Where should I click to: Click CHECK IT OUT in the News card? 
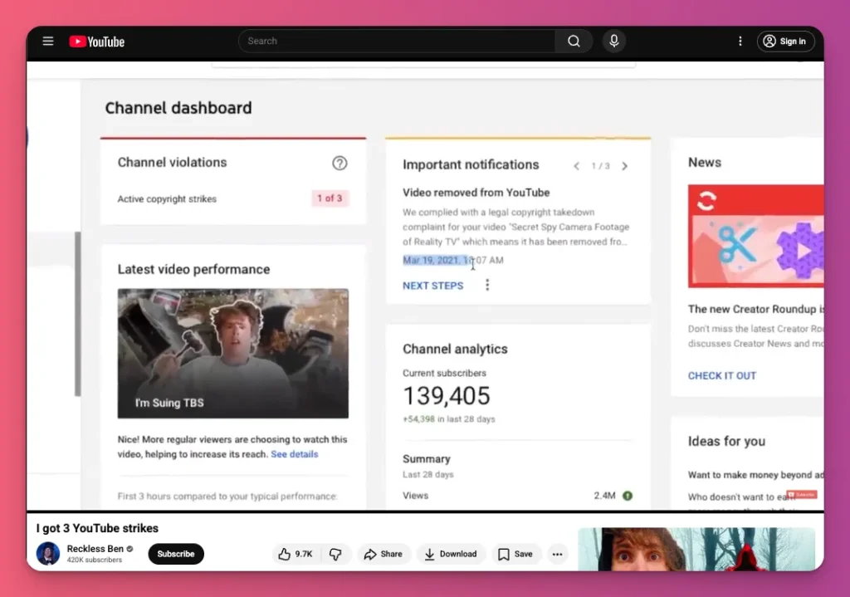(722, 375)
